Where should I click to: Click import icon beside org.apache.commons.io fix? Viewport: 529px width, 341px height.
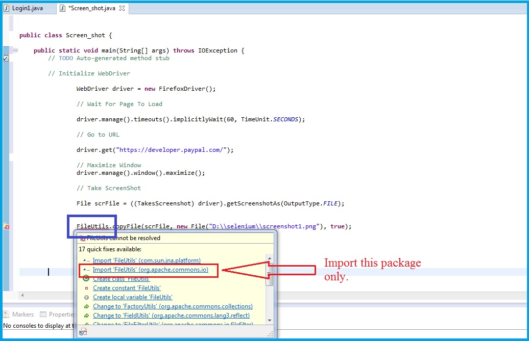tap(86, 270)
